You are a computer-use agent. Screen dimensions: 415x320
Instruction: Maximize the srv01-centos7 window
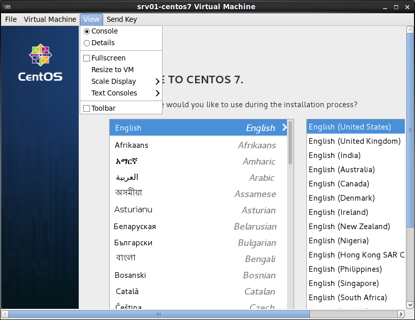(x=396, y=7)
